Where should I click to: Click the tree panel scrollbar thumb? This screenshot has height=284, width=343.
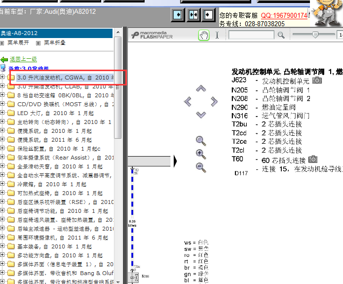pyautogui.click(x=117, y=87)
